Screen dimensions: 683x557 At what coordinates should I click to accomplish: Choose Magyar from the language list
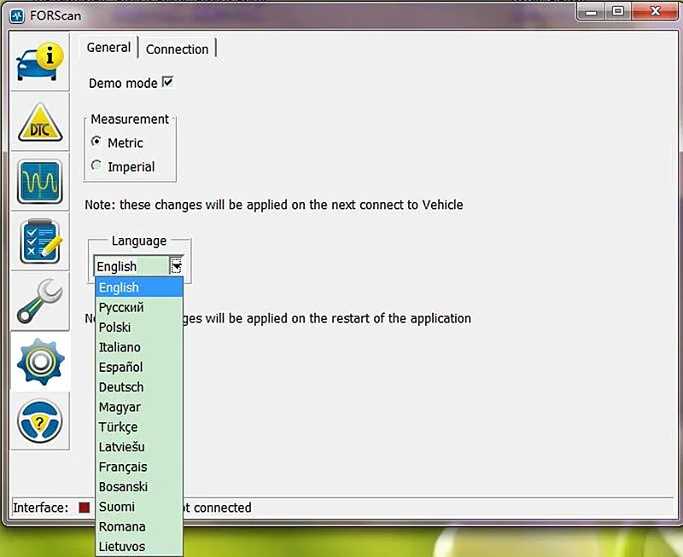(139, 407)
